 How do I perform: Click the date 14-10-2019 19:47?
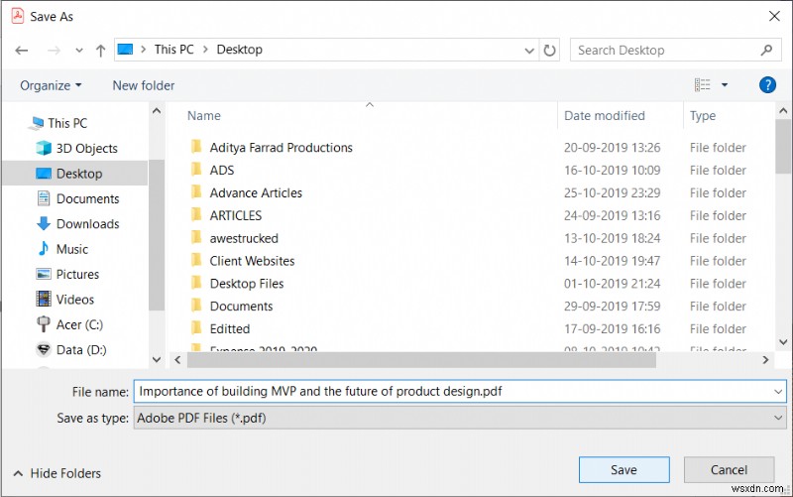point(612,261)
